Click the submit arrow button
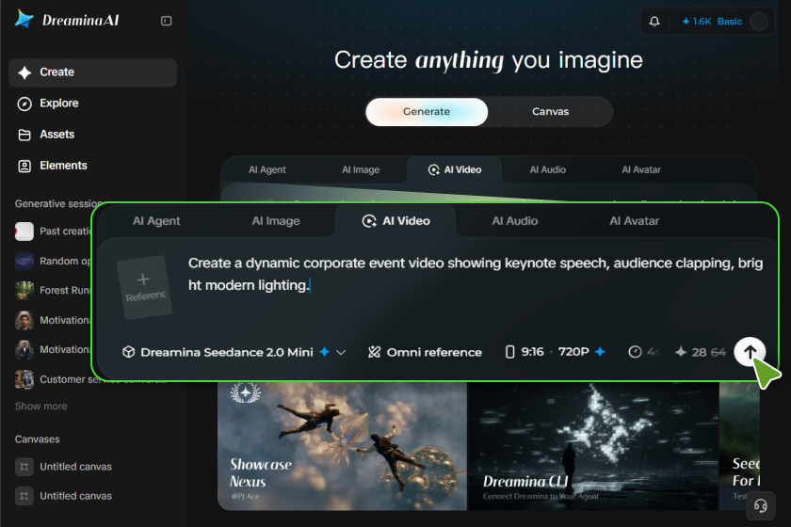 click(750, 352)
